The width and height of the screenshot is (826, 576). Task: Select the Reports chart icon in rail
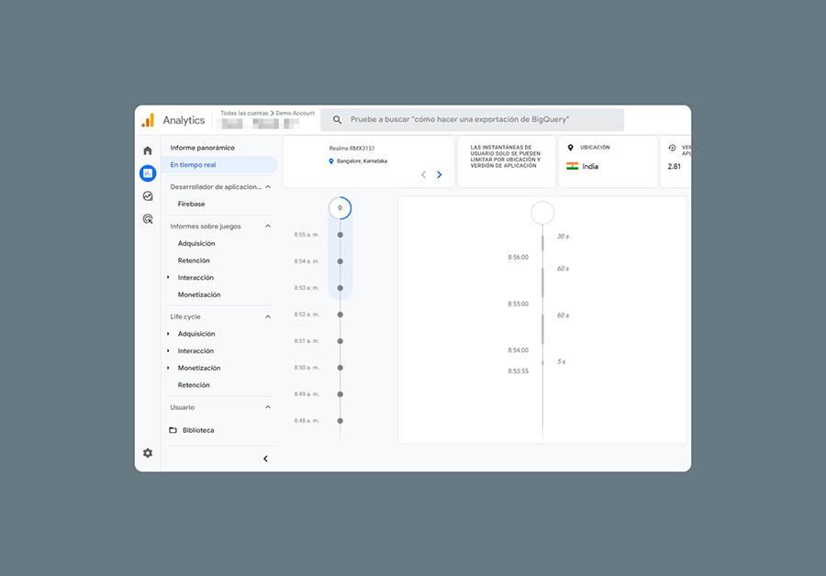[148, 173]
